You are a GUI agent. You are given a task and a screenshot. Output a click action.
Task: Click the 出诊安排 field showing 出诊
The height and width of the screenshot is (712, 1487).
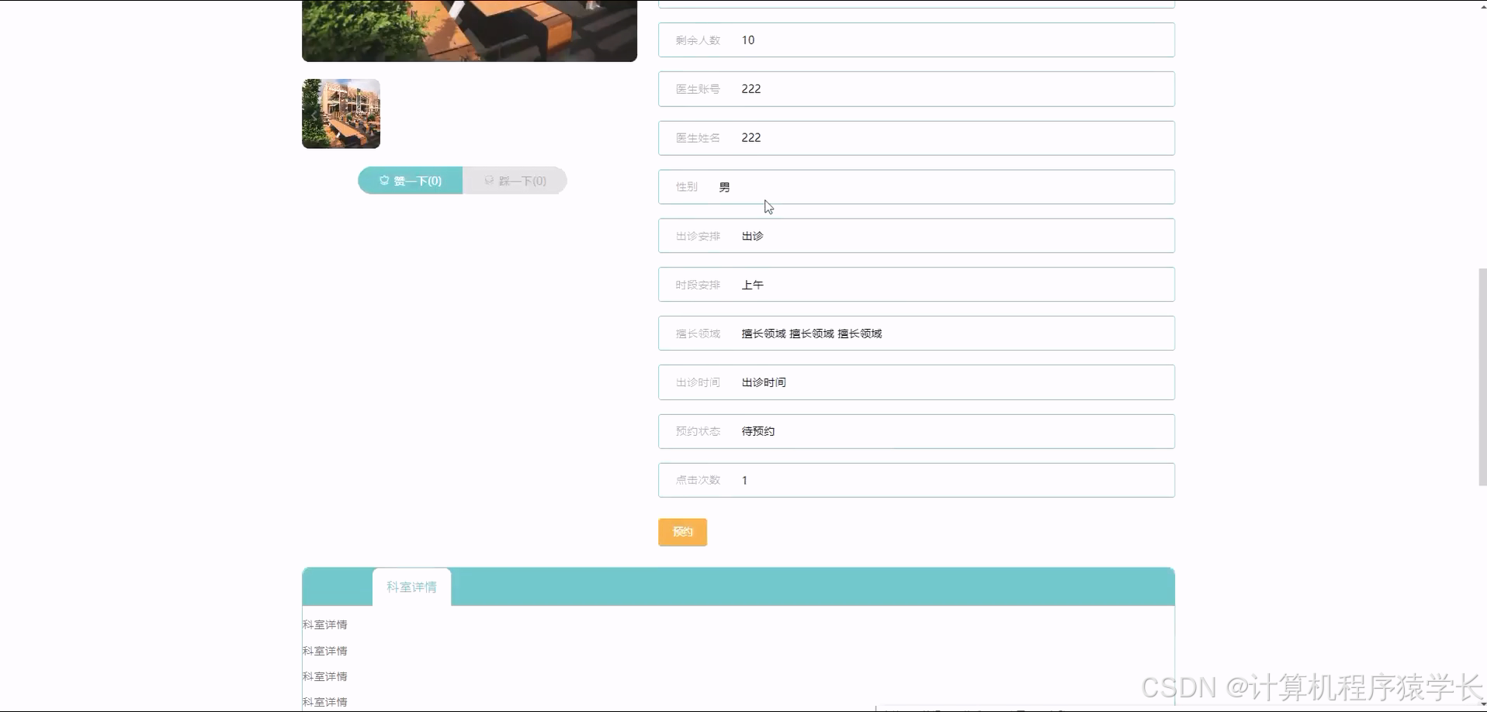tap(916, 235)
